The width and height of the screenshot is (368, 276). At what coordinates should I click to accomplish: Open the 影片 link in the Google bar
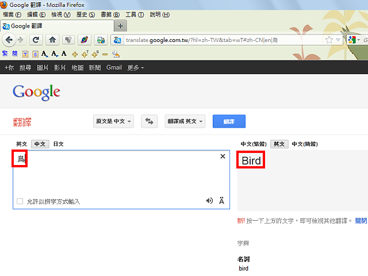[60, 68]
